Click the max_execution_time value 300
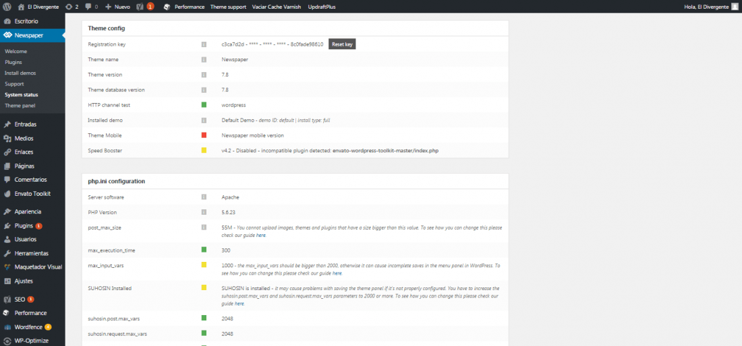The height and width of the screenshot is (346, 742). 226,250
